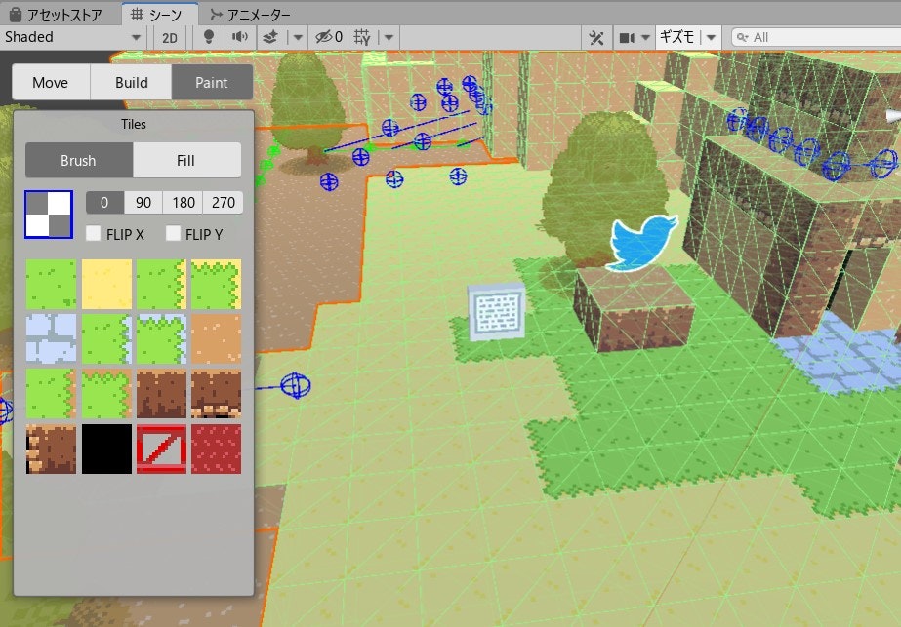The width and height of the screenshot is (901, 627).
Task: Open the アニメーター tab
Action: (251, 15)
